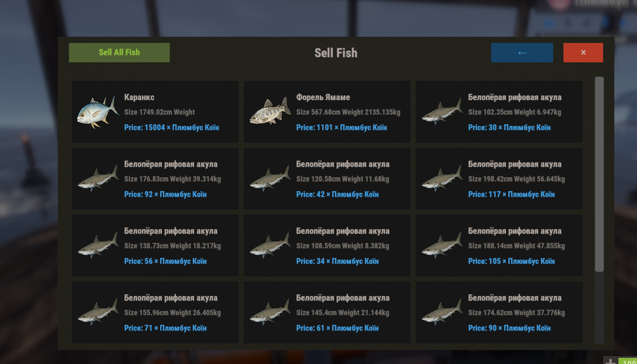Click Price: 34 on the 108.59cm shark
The height and width of the screenshot is (364, 637).
(x=337, y=261)
